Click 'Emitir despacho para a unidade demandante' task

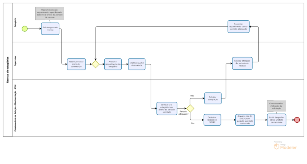coord(277,120)
